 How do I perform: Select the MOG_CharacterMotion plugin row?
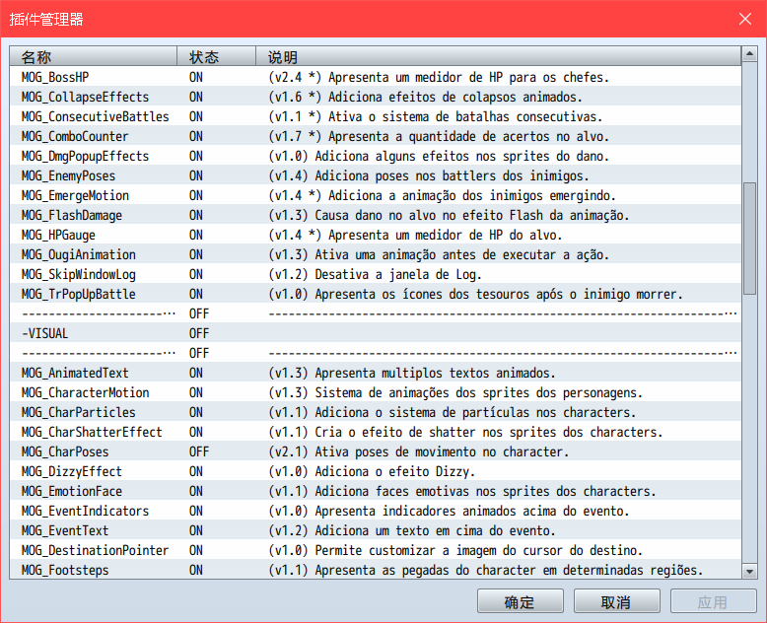[x=376, y=392]
